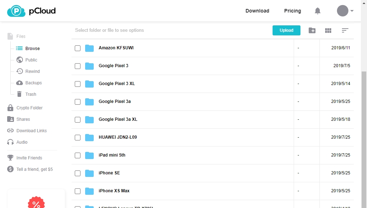Click the Amazon KFSUWI folder icon
The height and width of the screenshot is (208, 367).
[x=89, y=48]
